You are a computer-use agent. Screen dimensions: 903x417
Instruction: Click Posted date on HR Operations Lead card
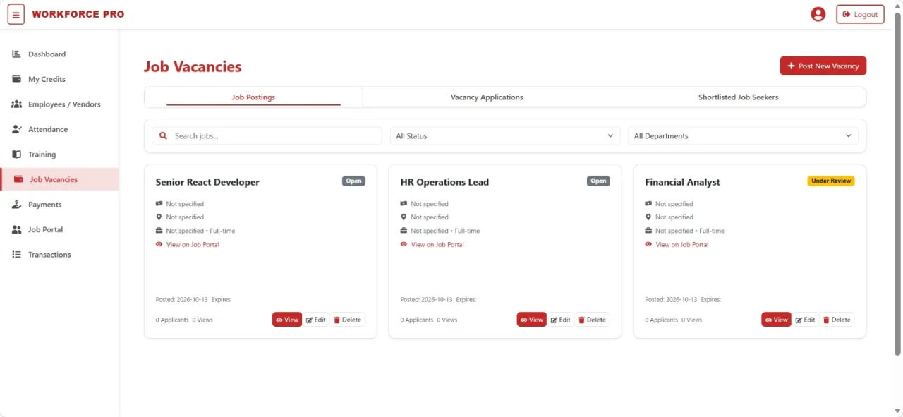click(x=426, y=300)
